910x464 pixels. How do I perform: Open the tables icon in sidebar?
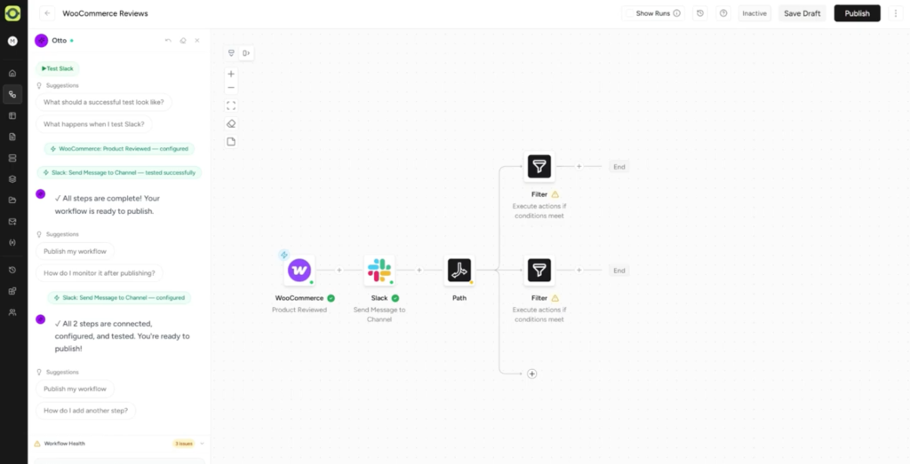(x=12, y=116)
